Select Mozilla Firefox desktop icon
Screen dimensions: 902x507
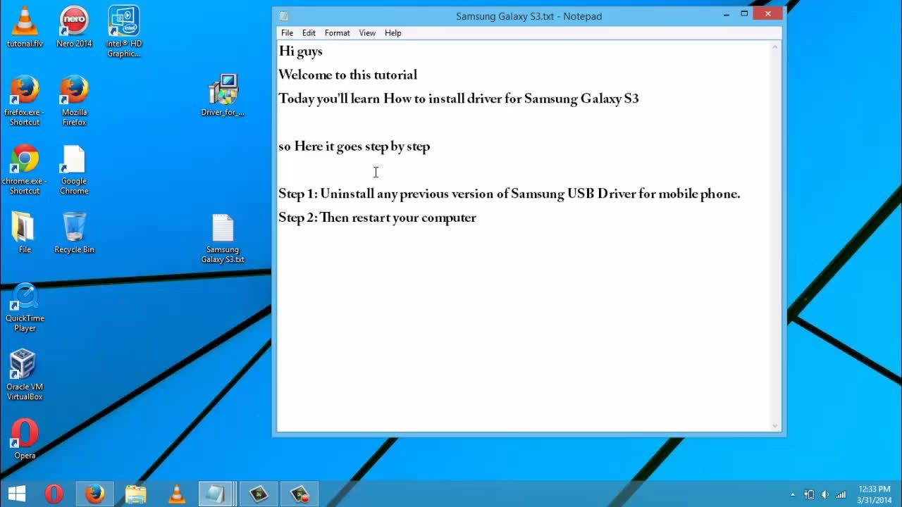click(74, 100)
